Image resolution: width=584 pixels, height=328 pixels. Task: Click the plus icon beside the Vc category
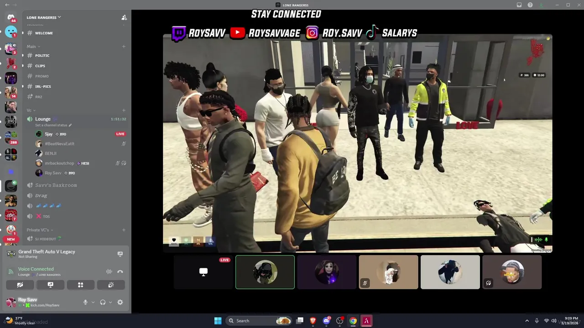point(124,110)
